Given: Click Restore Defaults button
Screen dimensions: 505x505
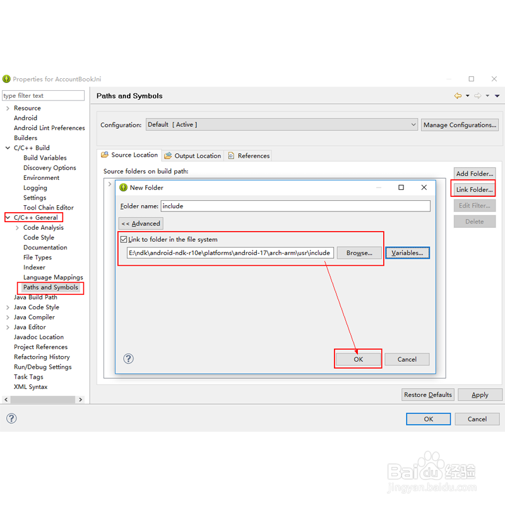Looking at the screenshot, I should click(428, 395).
